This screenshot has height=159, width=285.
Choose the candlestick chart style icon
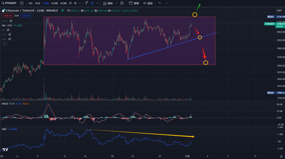[x=92, y=3]
